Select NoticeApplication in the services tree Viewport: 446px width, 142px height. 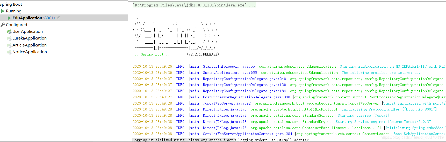(30, 52)
